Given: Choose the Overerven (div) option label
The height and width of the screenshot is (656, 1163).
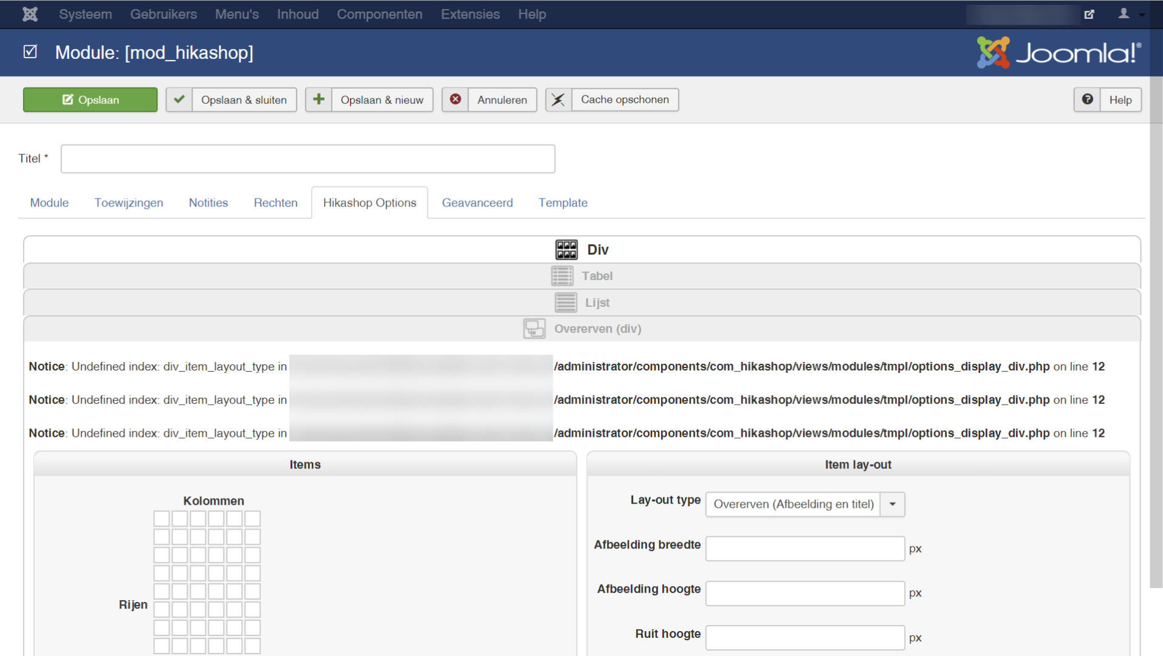Looking at the screenshot, I should [598, 329].
